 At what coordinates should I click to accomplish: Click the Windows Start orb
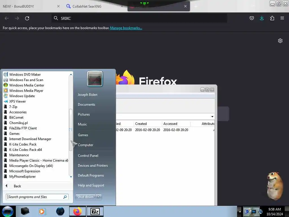[8, 211]
